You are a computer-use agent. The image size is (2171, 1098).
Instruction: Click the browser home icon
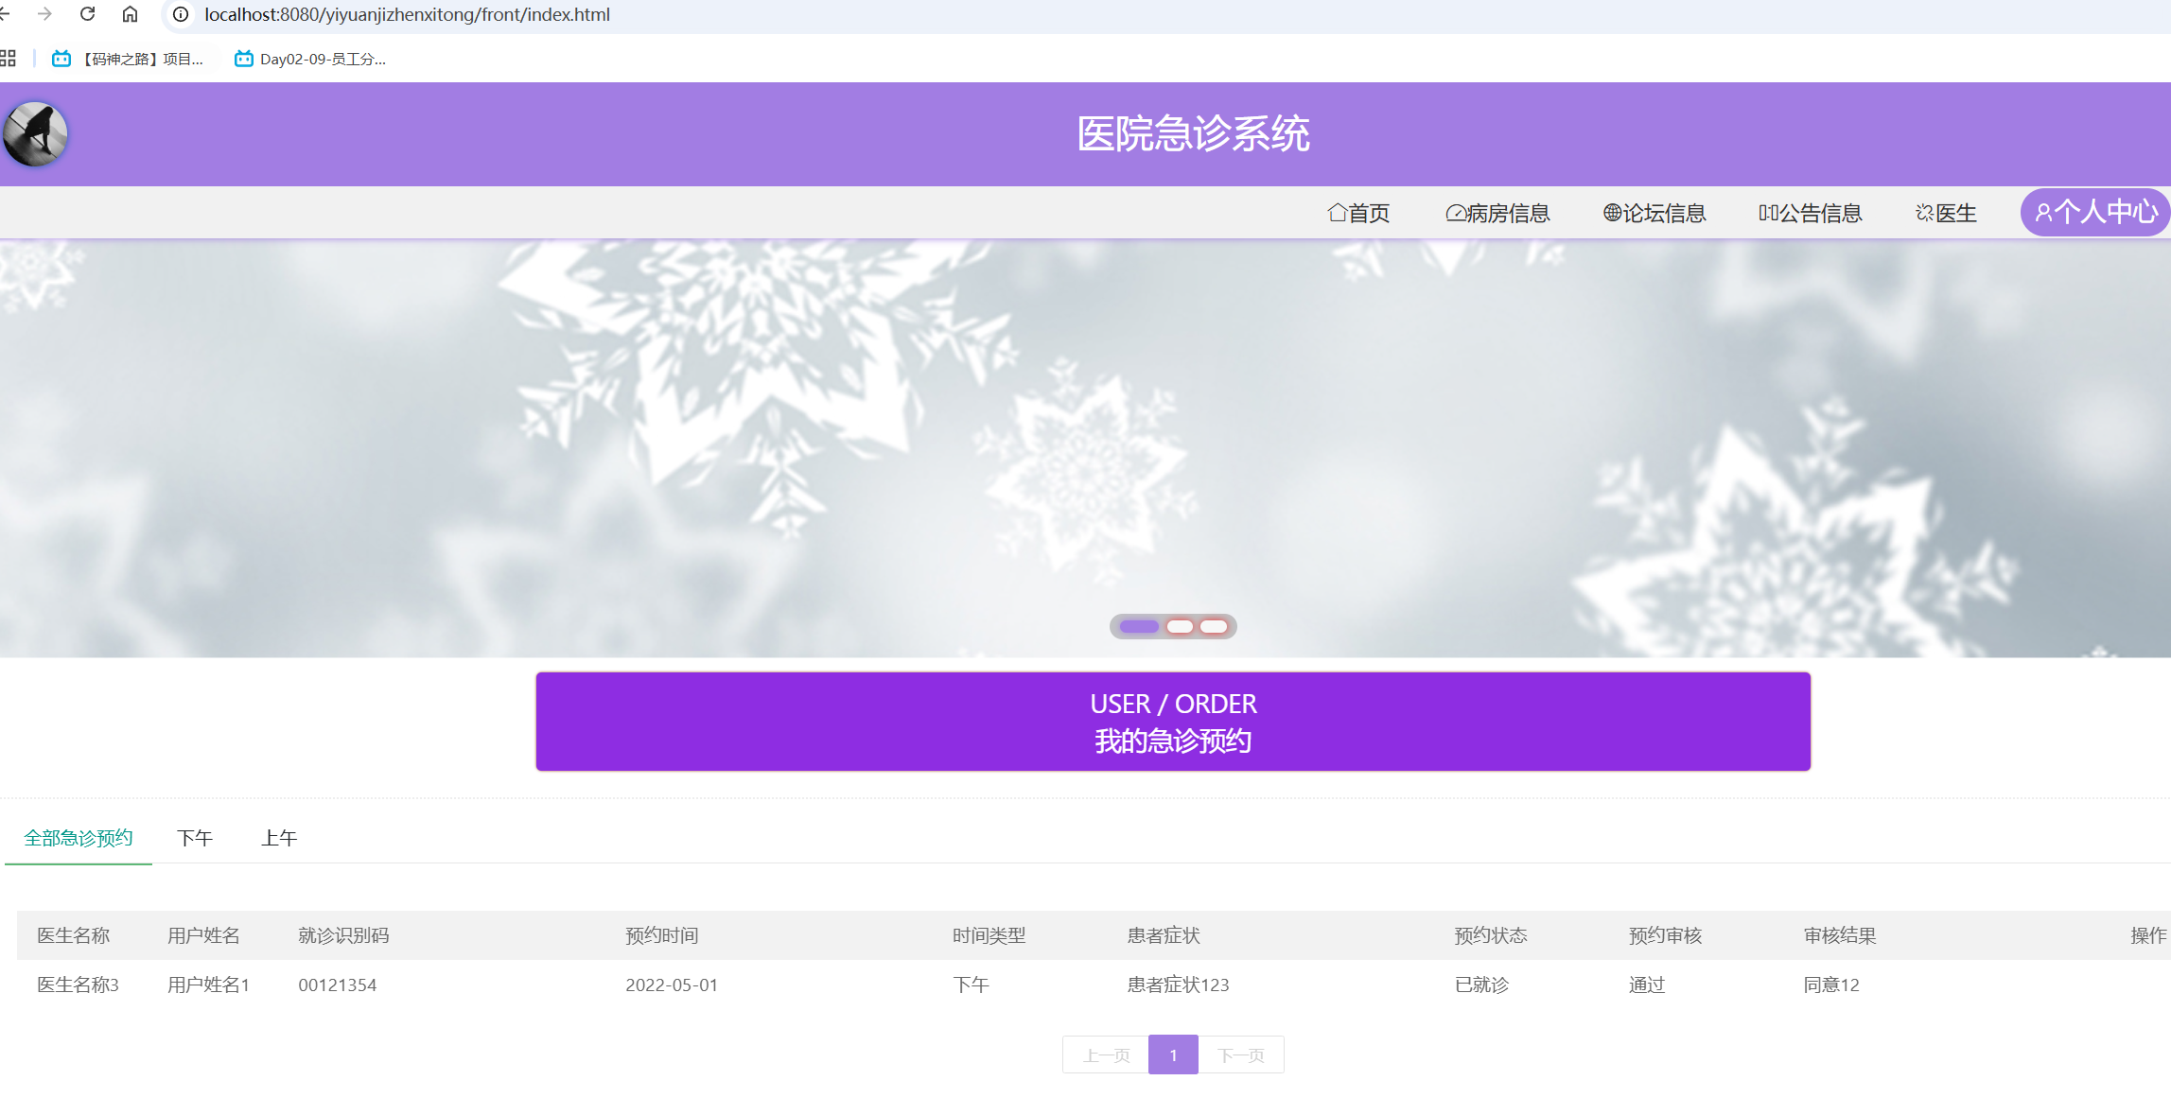click(x=131, y=14)
